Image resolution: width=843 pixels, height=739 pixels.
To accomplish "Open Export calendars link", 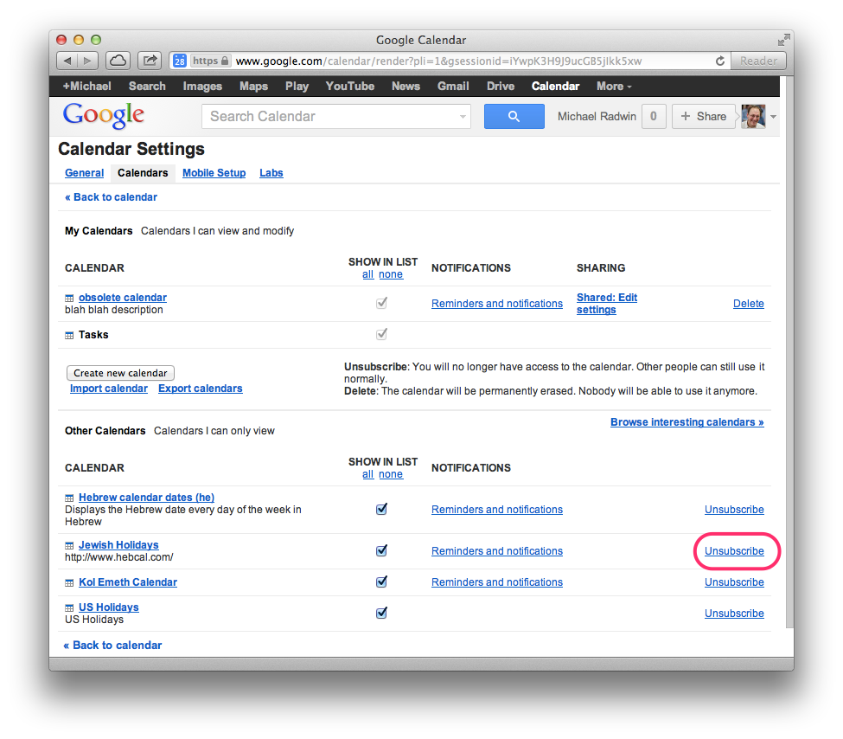I will pos(200,389).
